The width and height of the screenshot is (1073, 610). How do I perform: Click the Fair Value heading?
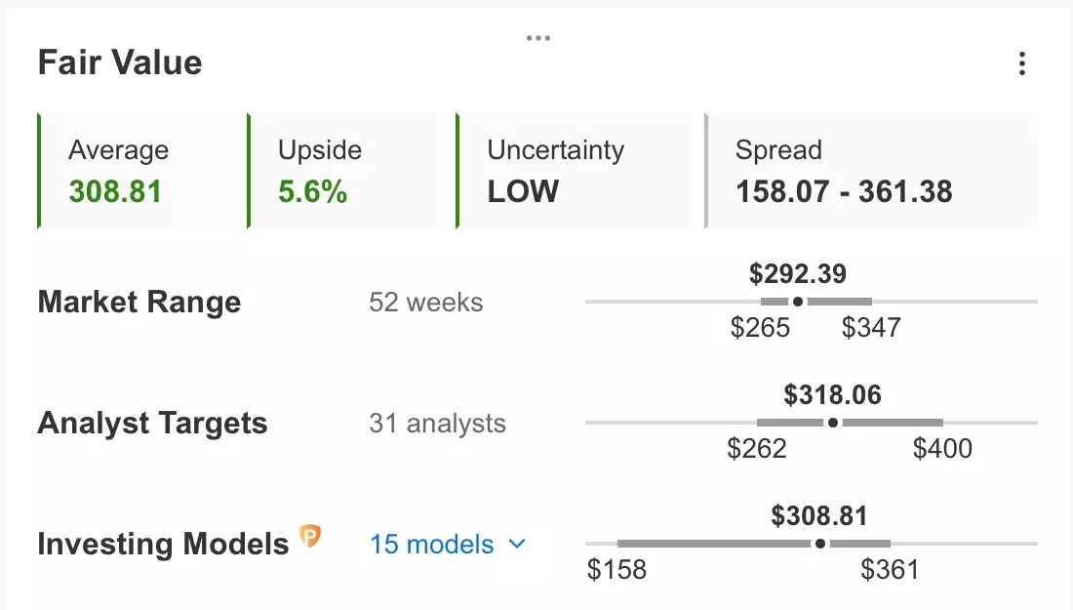[120, 62]
